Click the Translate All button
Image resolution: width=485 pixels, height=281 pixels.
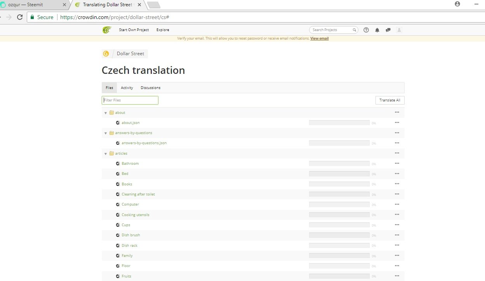coord(390,100)
